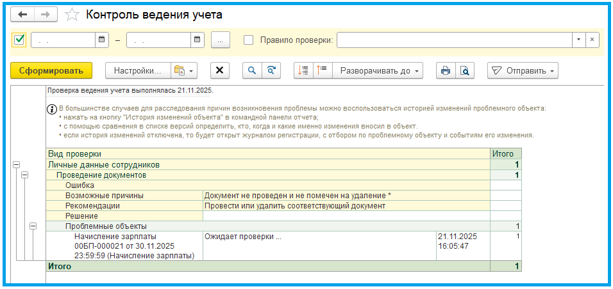Open calendar for the end date field
Image resolution: width=613 pixels, height=289 pixels.
[x=197, y=40]
